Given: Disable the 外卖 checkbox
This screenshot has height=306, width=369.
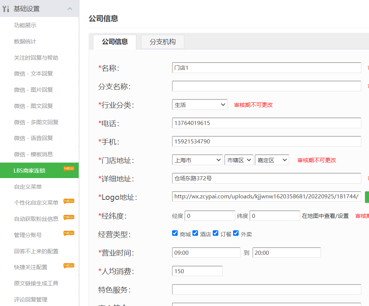Looking at the screenshot, I should (x=236, y=233).
